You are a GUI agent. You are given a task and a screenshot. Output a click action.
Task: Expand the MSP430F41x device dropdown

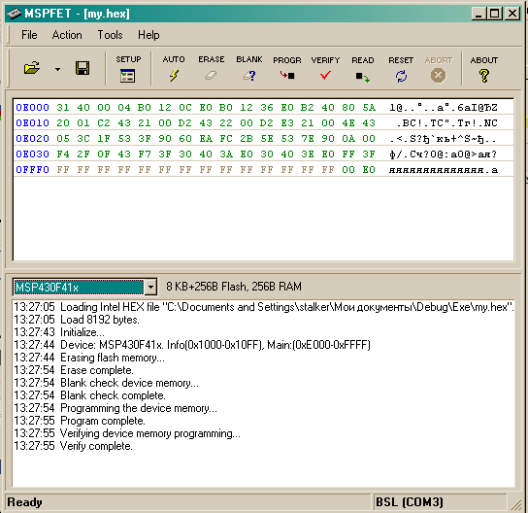[150, 288]
